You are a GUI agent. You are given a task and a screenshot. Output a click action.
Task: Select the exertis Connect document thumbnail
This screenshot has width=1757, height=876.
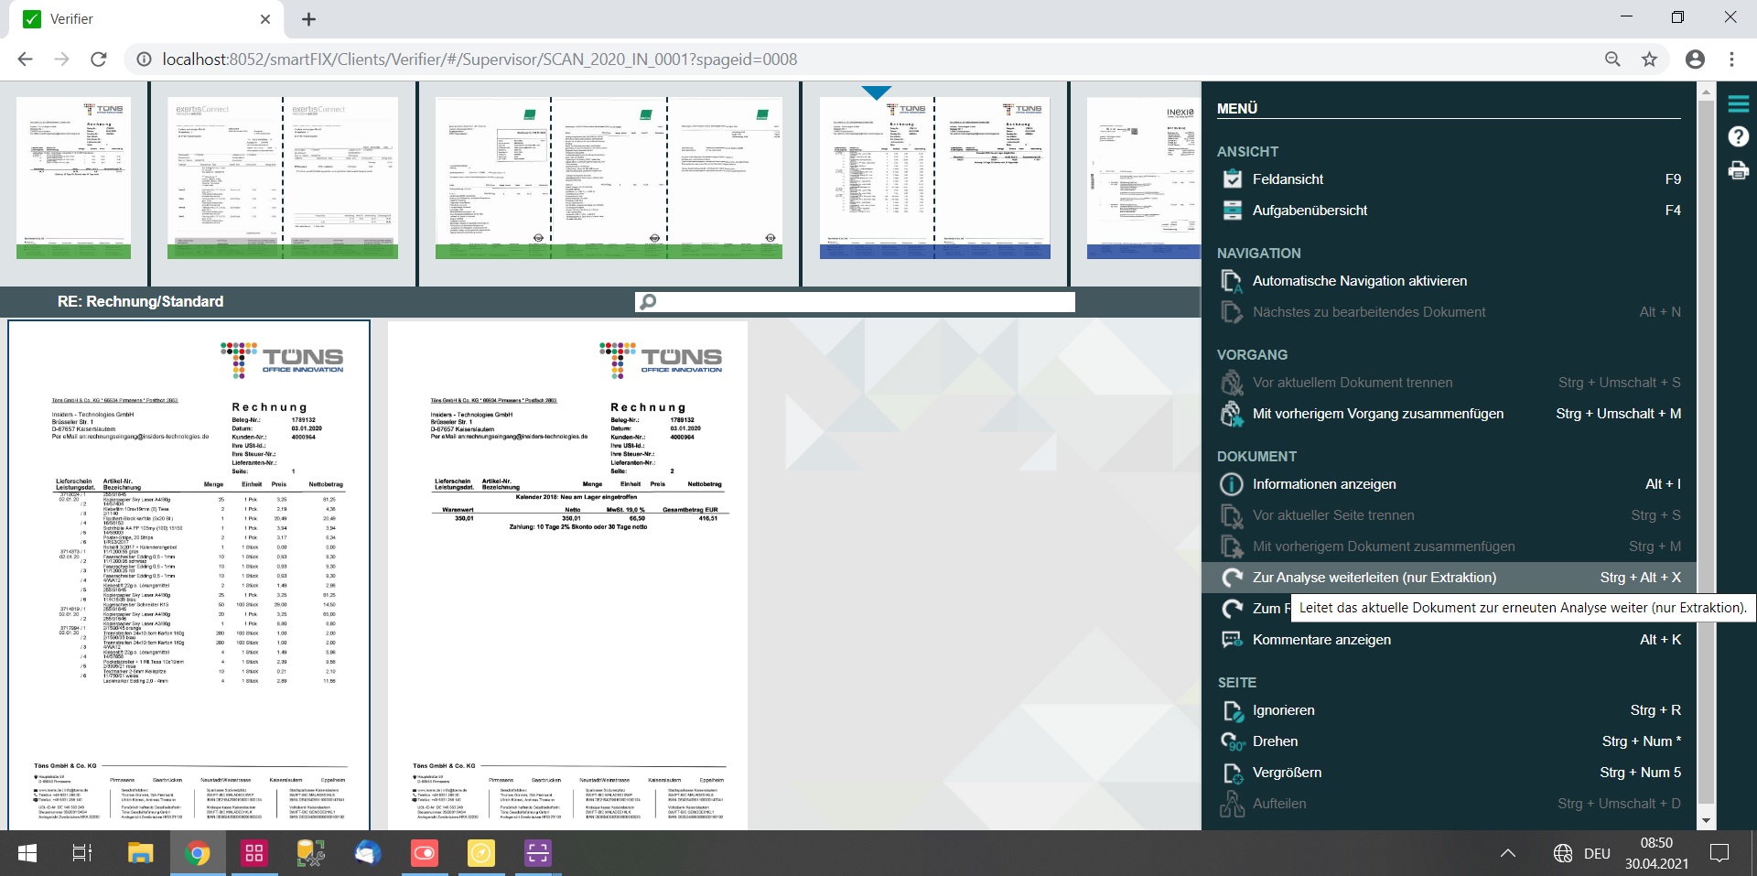click(x=283, y=178)
